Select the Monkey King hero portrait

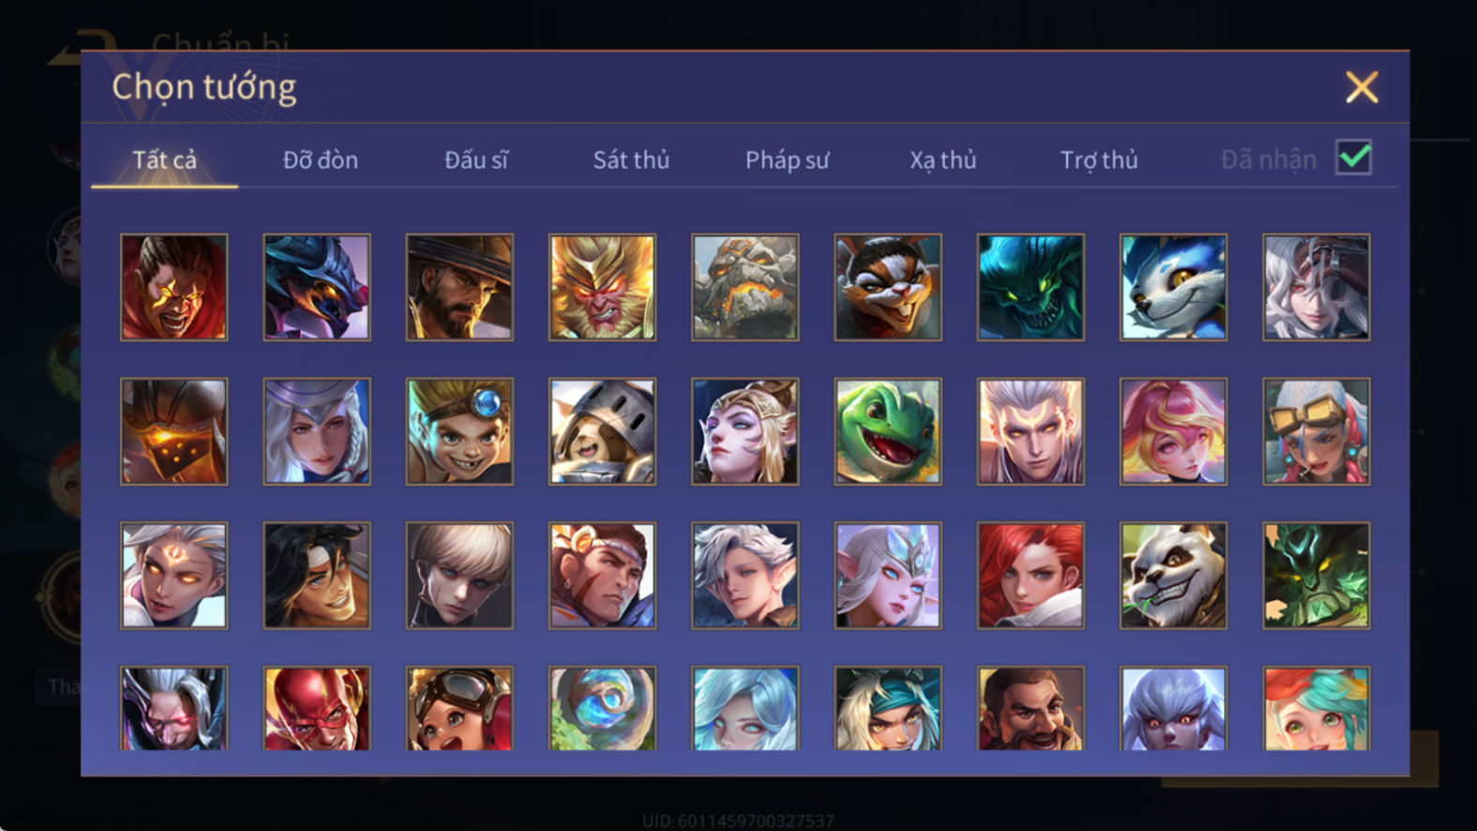click(x=602, y=287)
